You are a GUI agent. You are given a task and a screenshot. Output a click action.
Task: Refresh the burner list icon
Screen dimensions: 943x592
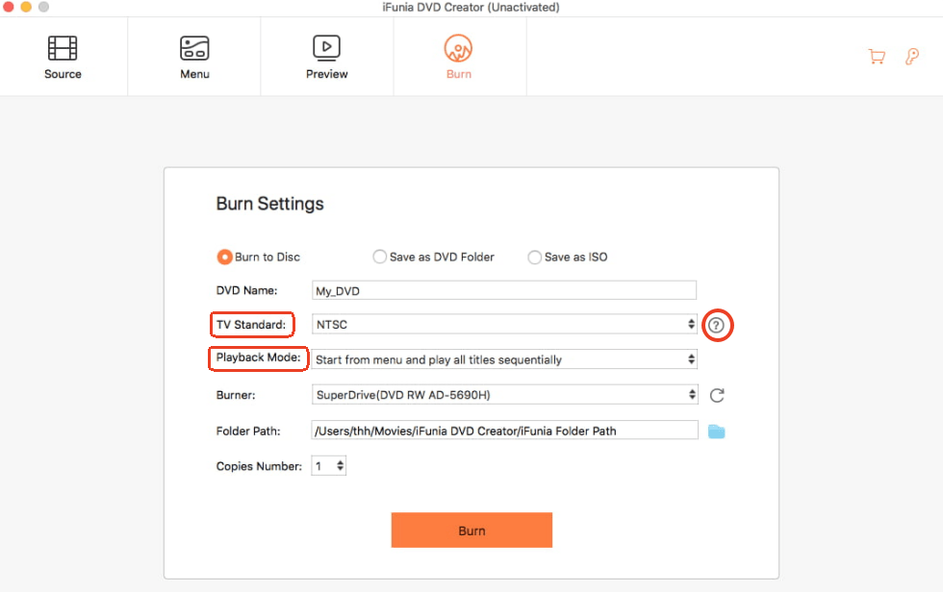tap(716, 395)
